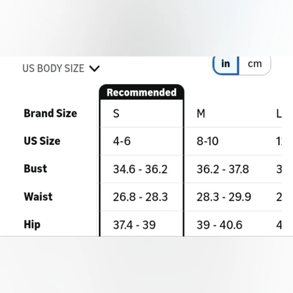The width and height of the screenshot is (293, 293).
Task: Click hip measurement 37.4 - 39
Action: click(134, 225)
